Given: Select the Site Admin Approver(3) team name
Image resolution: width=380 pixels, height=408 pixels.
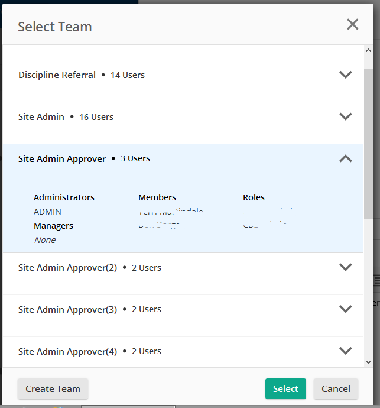Looking at the screenshot, I should click(x=68, y=310).
